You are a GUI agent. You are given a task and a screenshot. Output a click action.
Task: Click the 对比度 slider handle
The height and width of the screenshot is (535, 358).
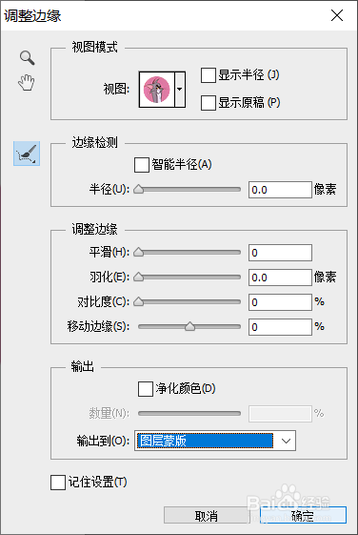[138, 302]
